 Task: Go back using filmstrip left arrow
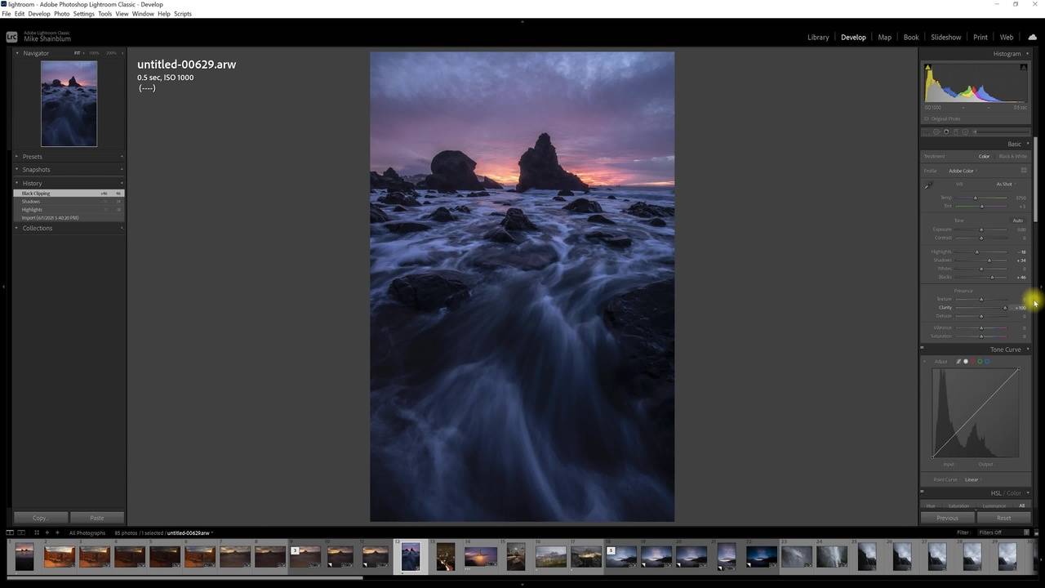point(47,532)
